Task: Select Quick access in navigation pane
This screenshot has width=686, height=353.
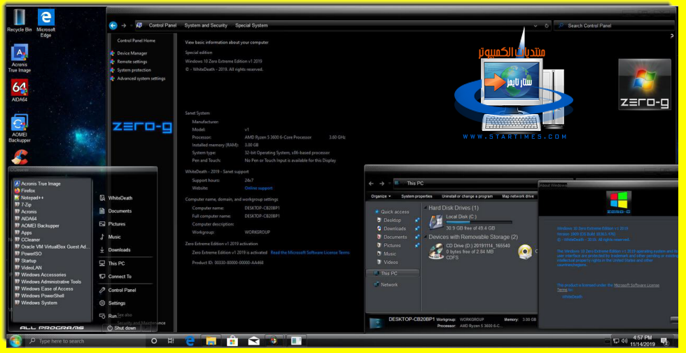Action: 395,212
